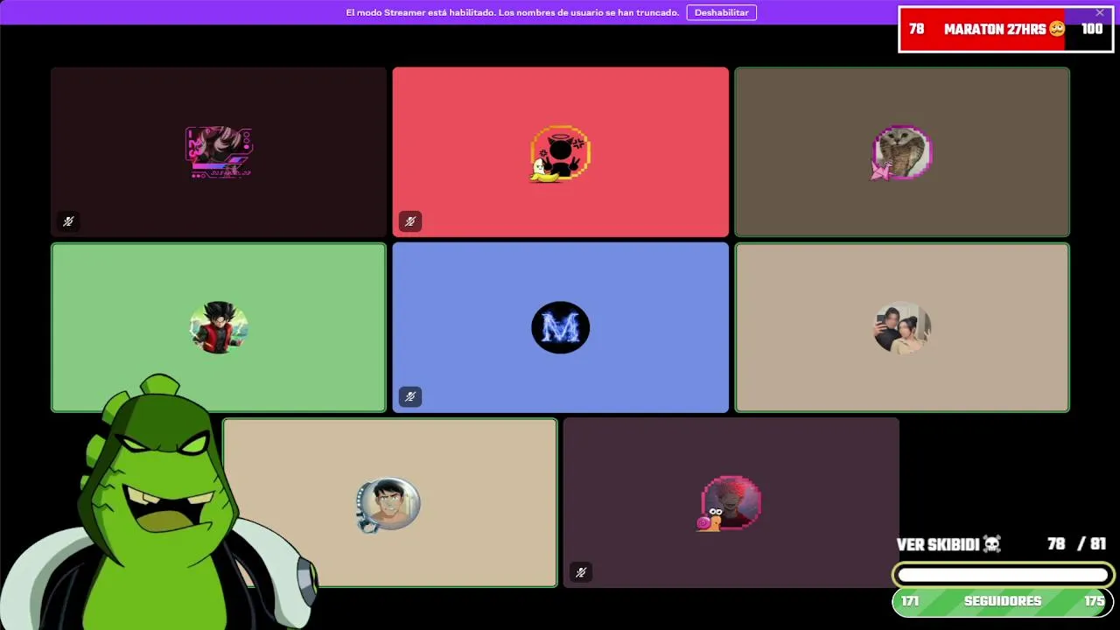
Task: Close the MARATON 27HRS overlay widget
Action: [x=1100, y=12]
